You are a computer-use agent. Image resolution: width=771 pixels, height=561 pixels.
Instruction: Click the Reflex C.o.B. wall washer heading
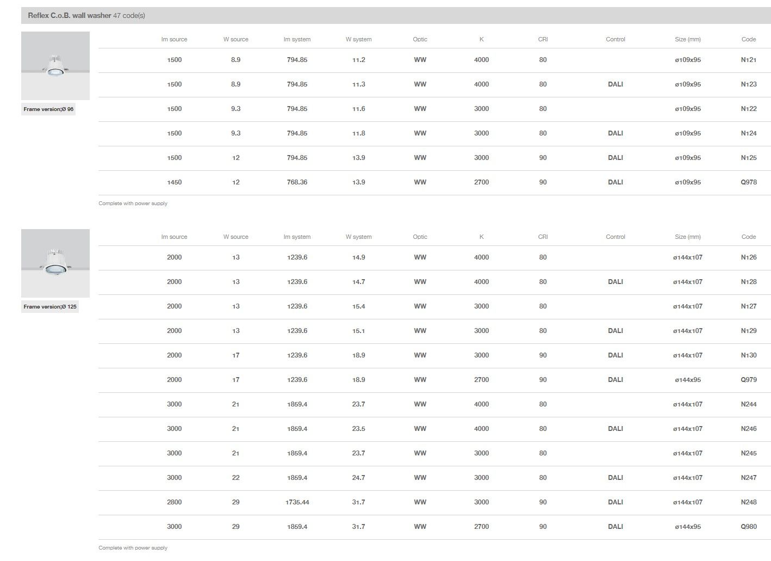click(x=70, y=16)
